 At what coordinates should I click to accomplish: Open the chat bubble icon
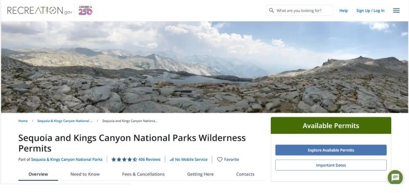pos(395,177)
